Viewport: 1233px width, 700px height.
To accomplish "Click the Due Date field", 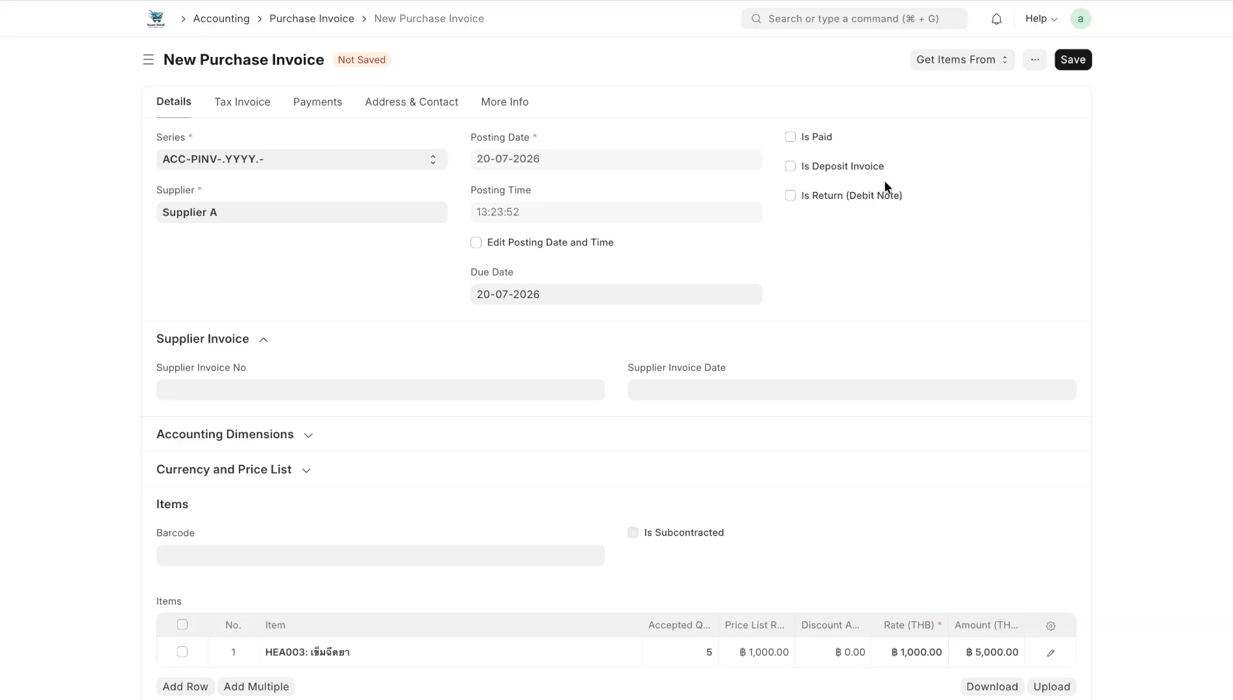I will tap(616, 294).
